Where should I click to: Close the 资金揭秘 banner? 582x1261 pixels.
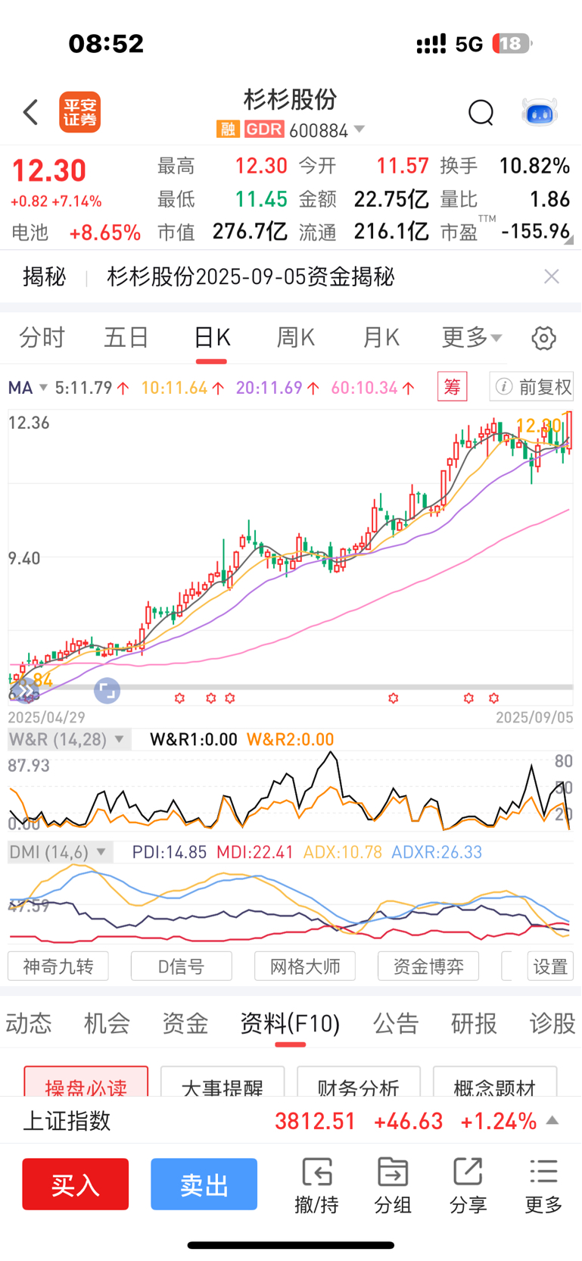[552, 276]
